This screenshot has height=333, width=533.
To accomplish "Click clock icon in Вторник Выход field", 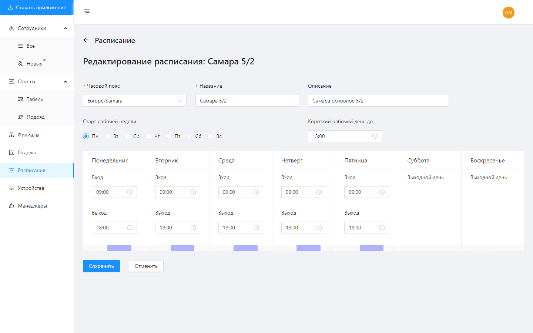I will point(193,228).
